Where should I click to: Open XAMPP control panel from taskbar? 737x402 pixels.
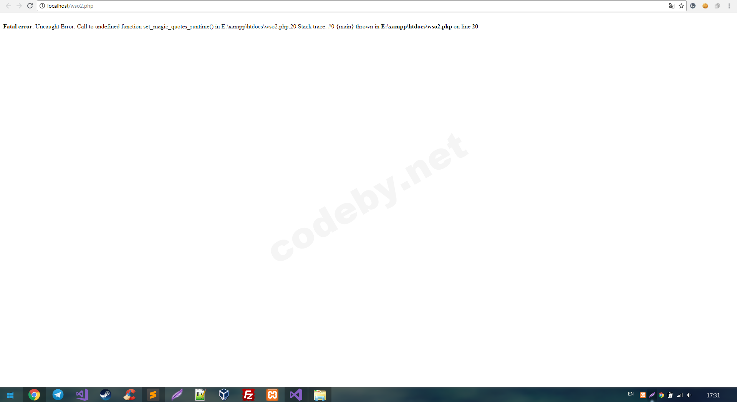click(272, 395)
